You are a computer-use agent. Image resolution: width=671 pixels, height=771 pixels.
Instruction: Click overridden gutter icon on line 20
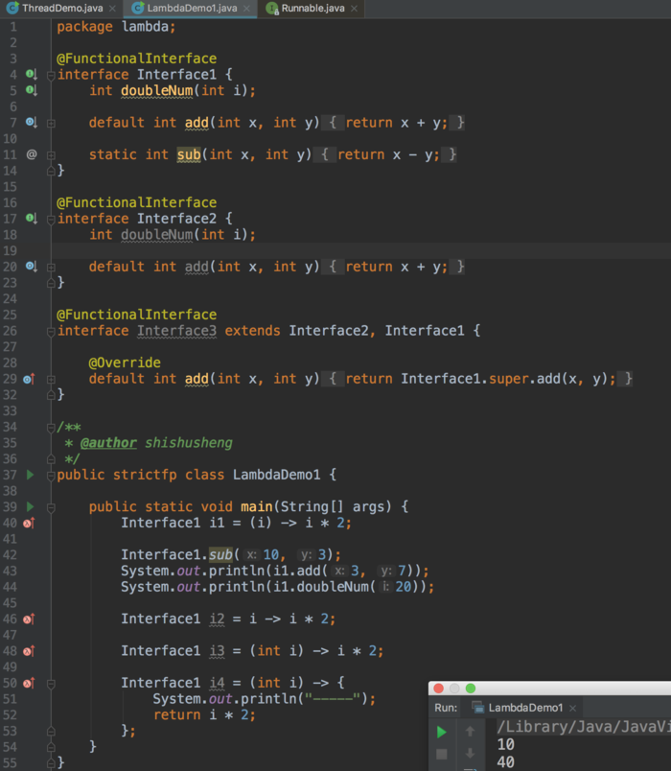click(x=31, y=267)
